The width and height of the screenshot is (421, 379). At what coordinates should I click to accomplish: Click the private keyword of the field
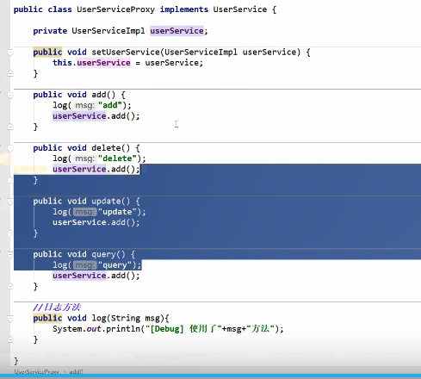click(x=50, y=31)
